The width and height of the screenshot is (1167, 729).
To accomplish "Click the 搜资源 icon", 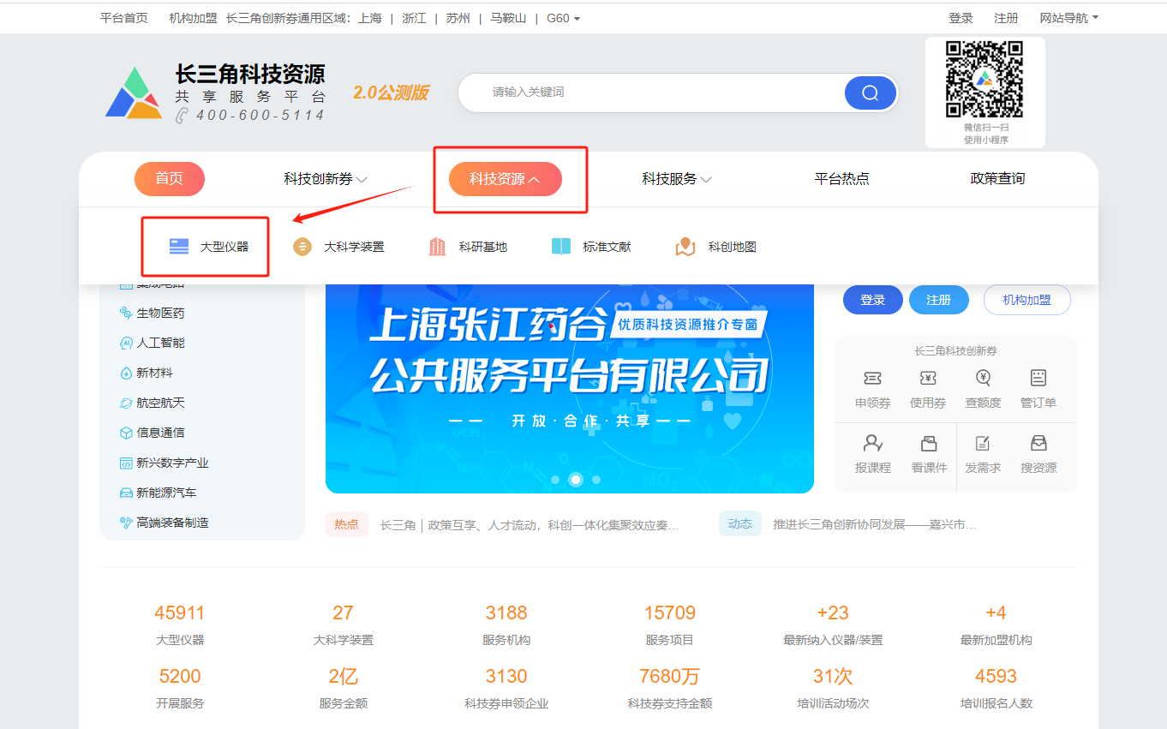I will [x=1038, y=443].
